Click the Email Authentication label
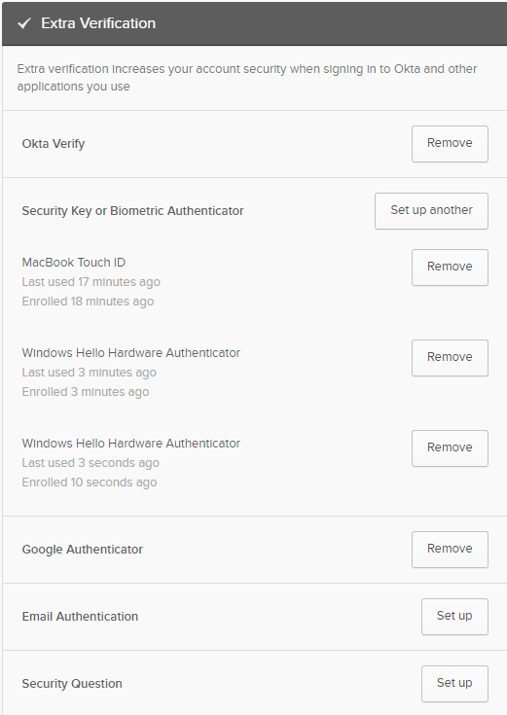This screenshot has width=507, height=715. (x=80, y=617)
